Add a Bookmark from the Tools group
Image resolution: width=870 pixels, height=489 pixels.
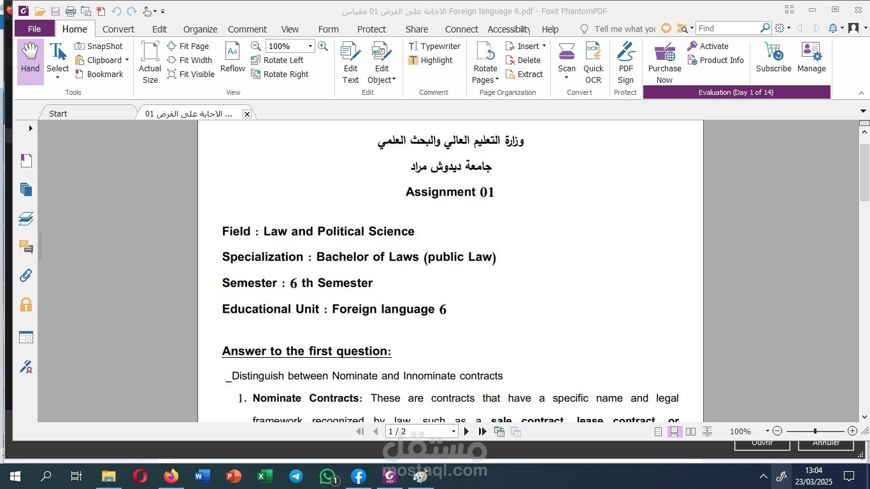[x=99, y=74]
